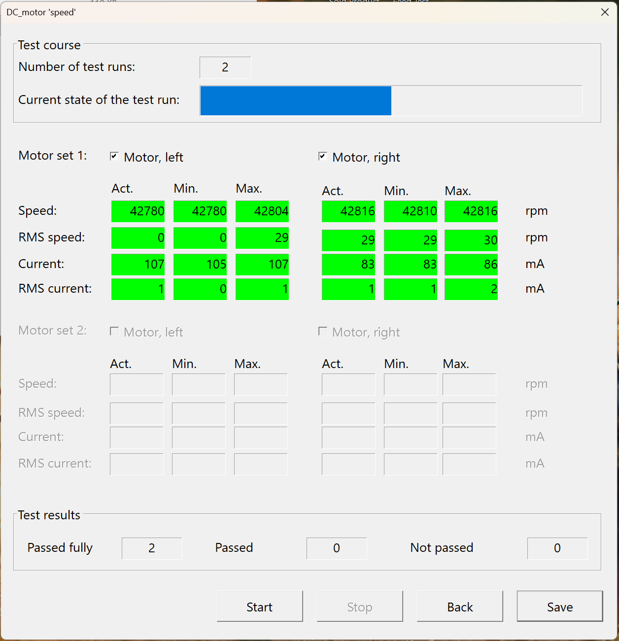The height and width of the screenshot is (641, 619).
Task: Click the Passed fully count field
Action: point(152,548)
